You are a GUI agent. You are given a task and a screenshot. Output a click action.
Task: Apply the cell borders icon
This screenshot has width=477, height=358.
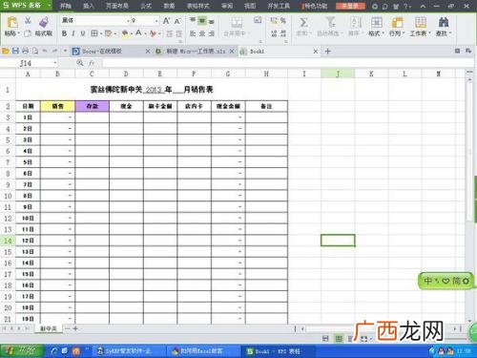click(94, 33)
